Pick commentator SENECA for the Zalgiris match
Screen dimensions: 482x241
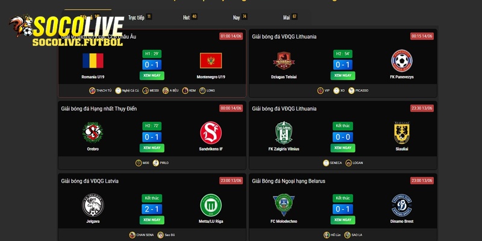coord(333,163)
